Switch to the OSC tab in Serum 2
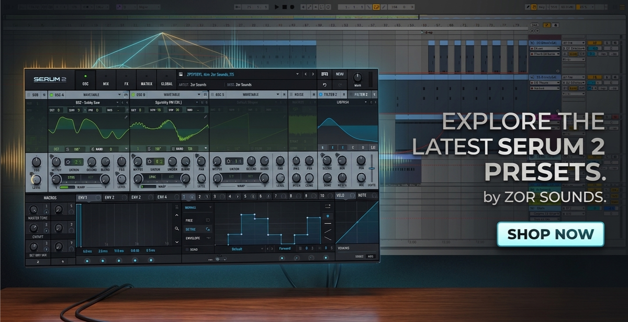Image resolution: width=628 pixels, height=322 pixels. point(85,79)
